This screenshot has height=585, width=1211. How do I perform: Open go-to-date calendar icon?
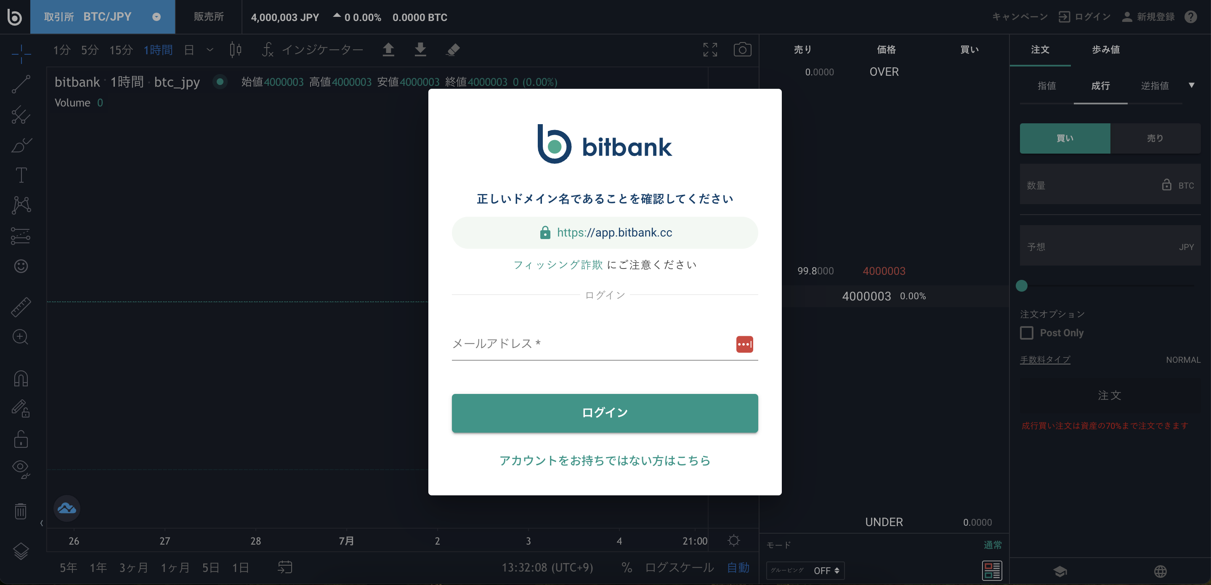[285, 567]
